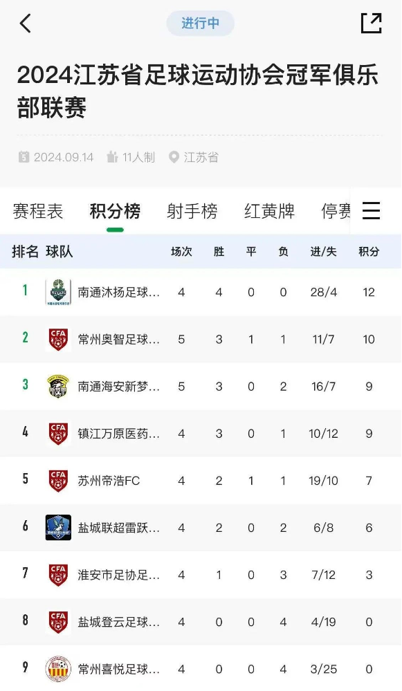Tap 常州喜悦足球 striped team crest
The image size is (402, 691).
[x=58, y=669]
